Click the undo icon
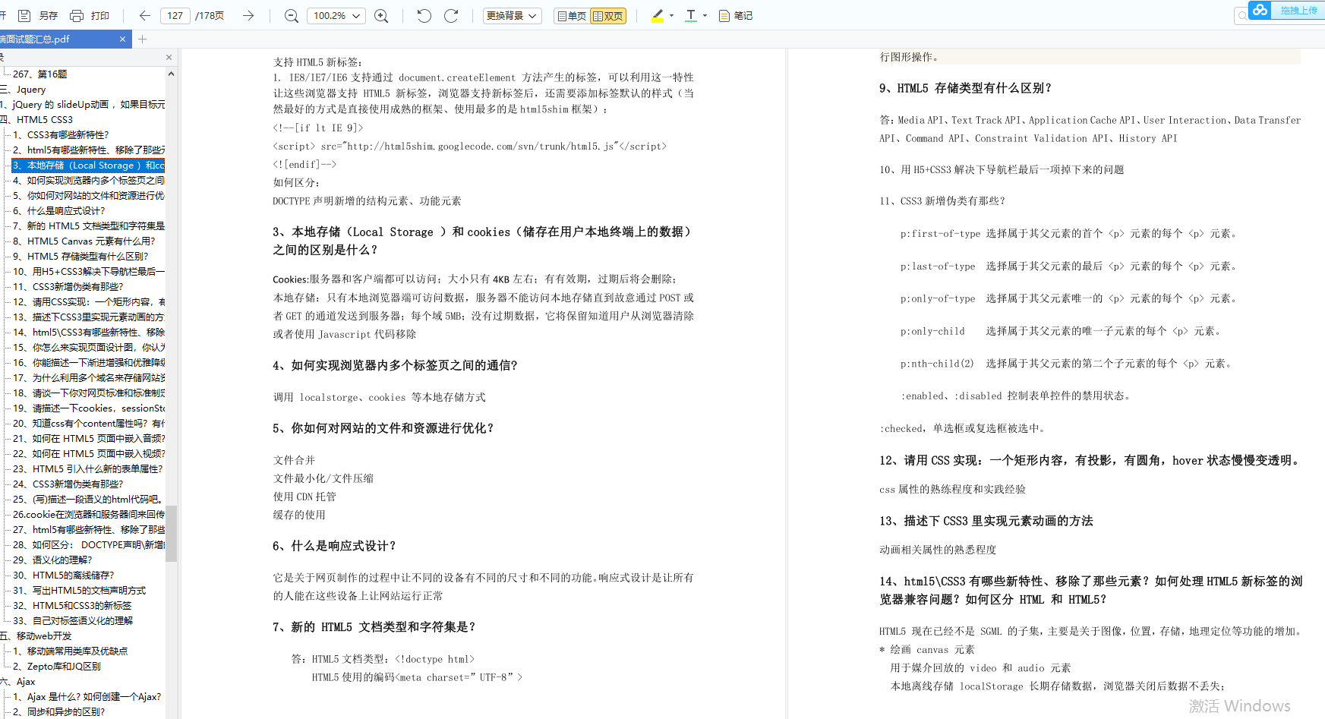The width and height of the screenshot is (1325, 719). coord(424,15)
